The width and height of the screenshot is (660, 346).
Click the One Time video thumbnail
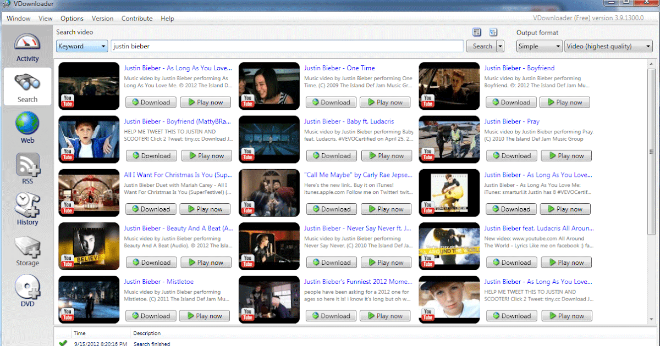coord(269,85)
